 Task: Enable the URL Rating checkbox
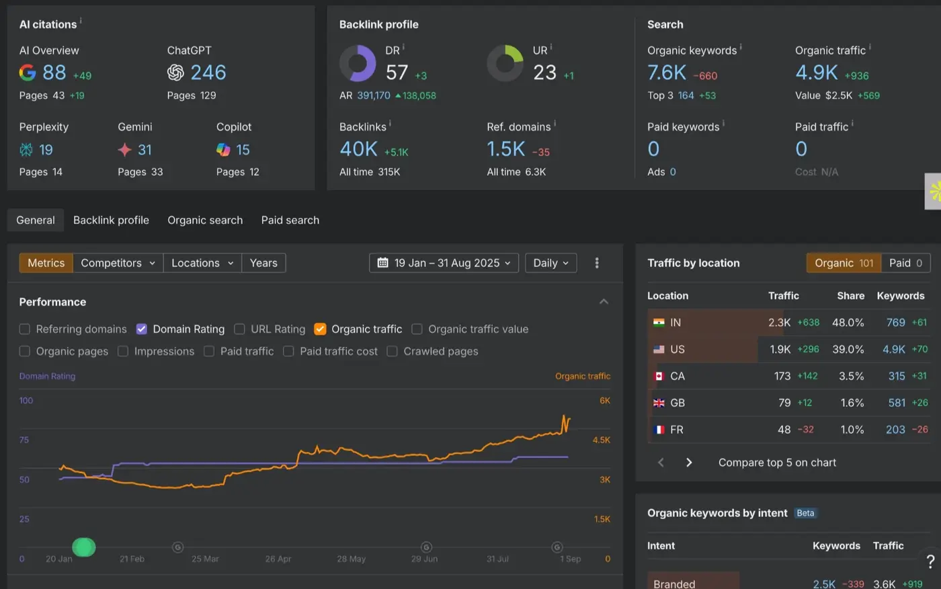[x=239, y=329]
